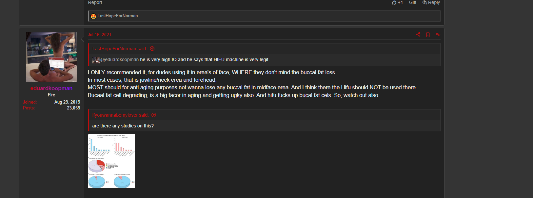
Task: Click eduardkoopman's profile avatar image
Action: [51, 57]
